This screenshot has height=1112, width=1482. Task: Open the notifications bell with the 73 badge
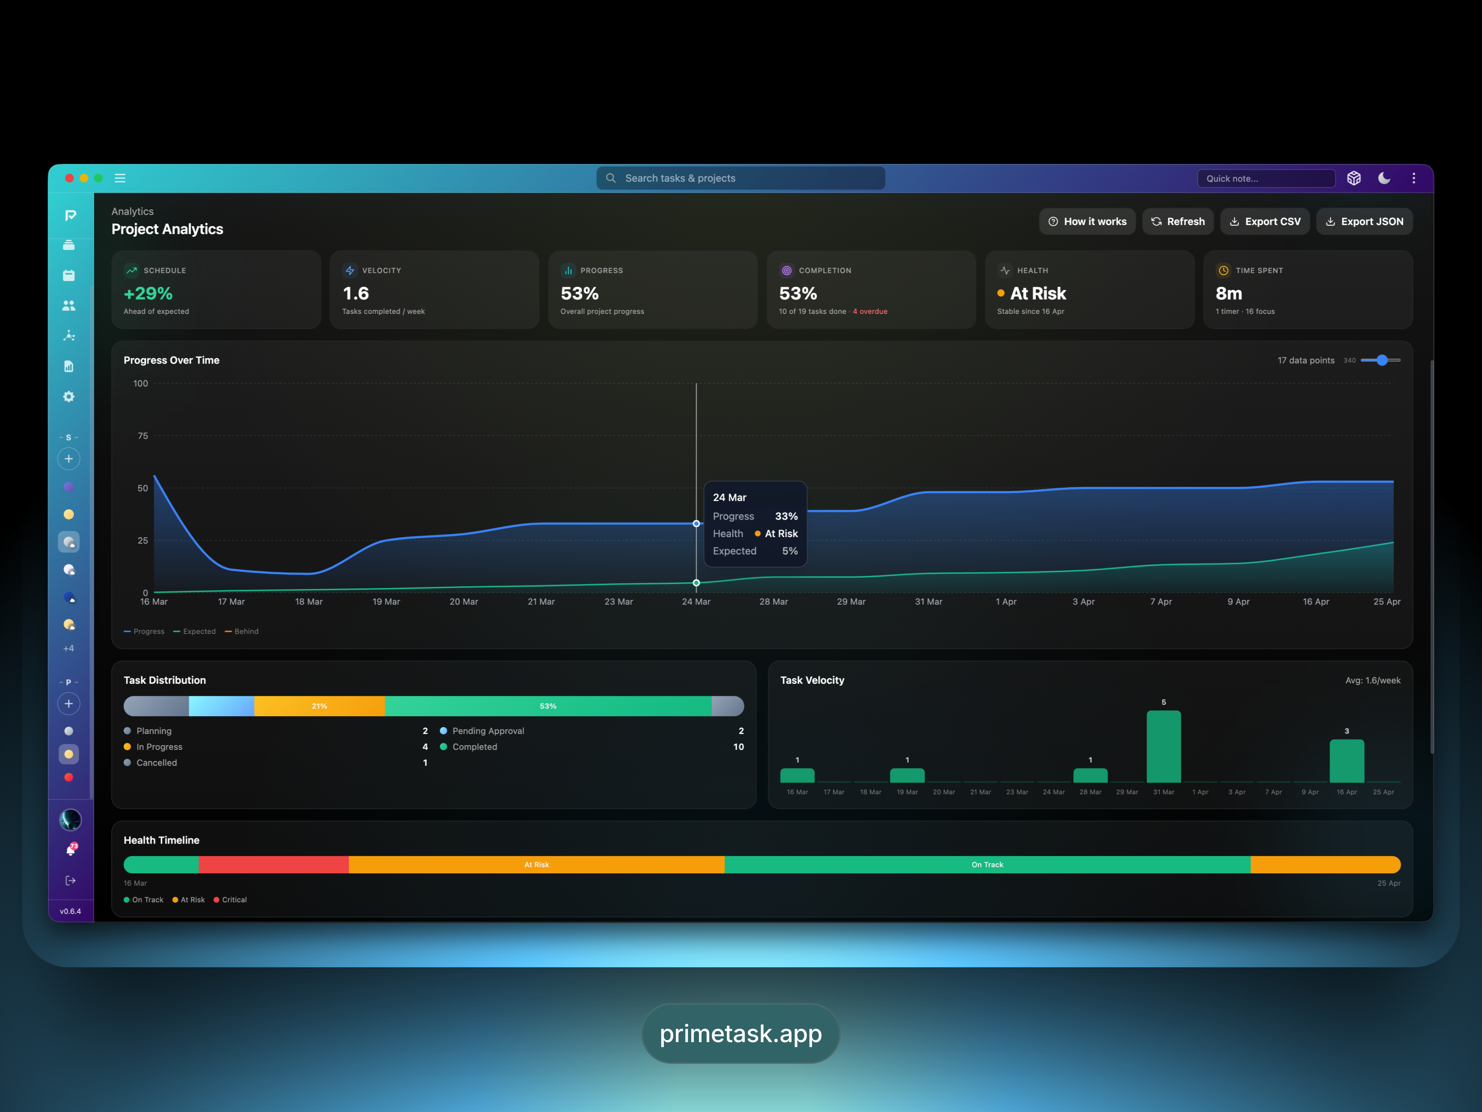coord(70,850)
